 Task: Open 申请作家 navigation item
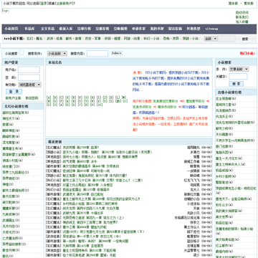coord(138,29)
